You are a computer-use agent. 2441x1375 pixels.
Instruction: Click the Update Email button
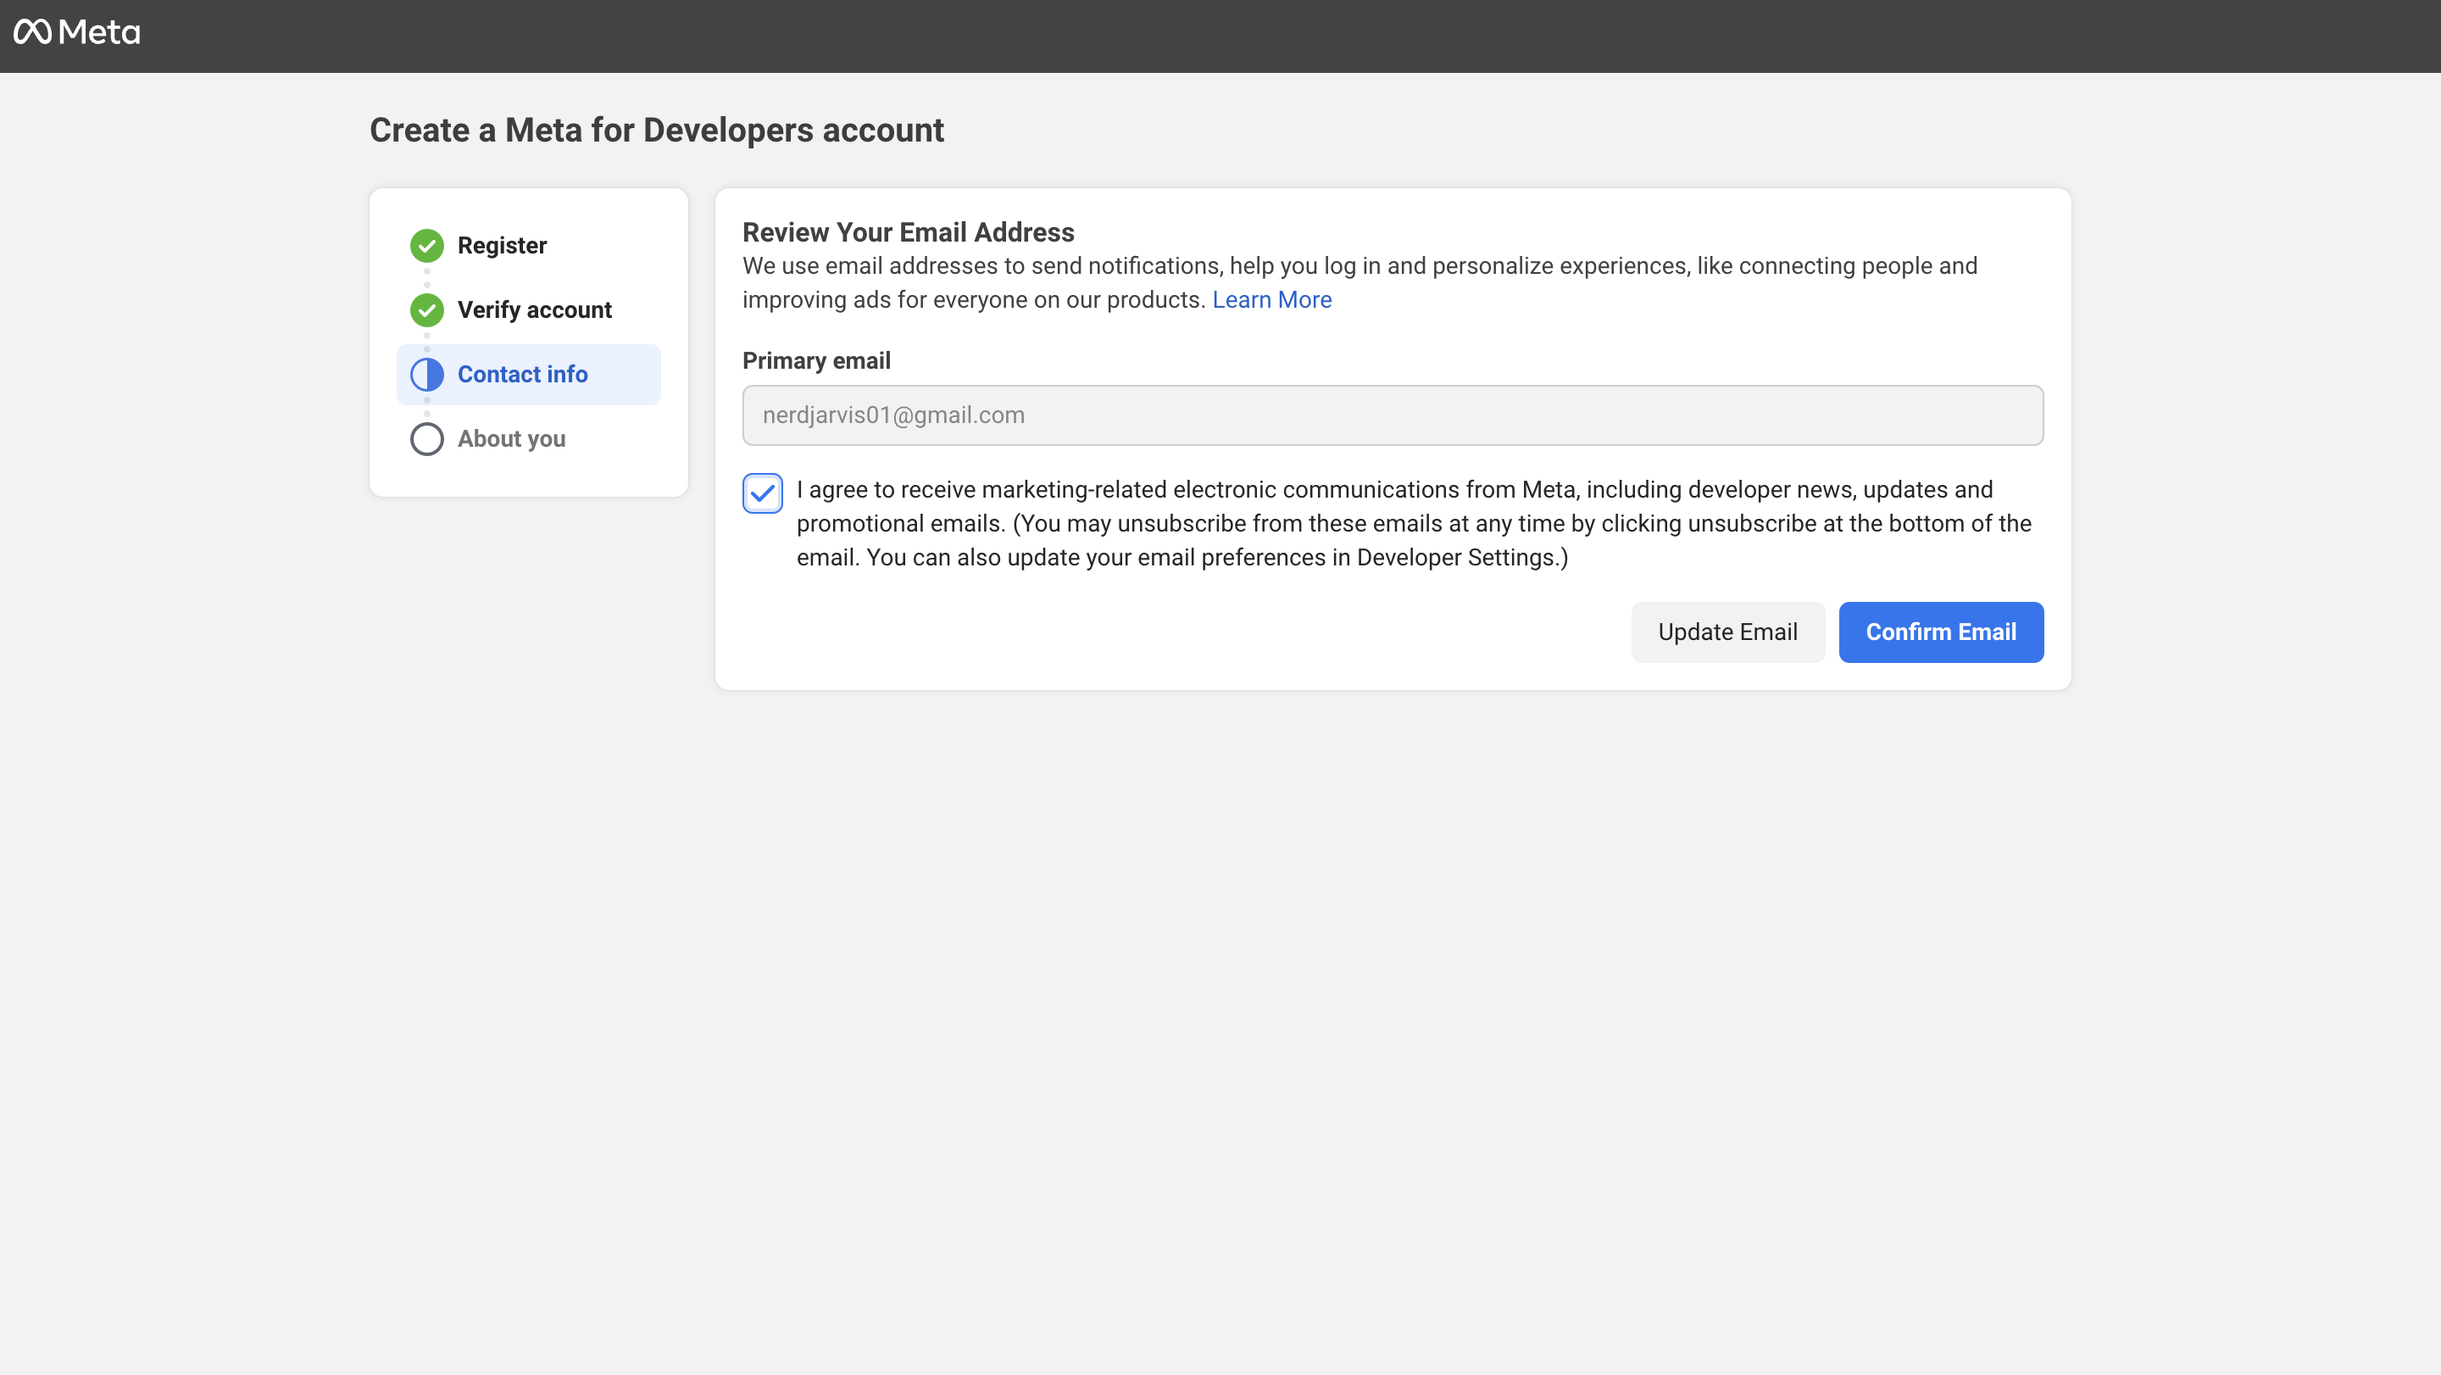[1727, 632]
